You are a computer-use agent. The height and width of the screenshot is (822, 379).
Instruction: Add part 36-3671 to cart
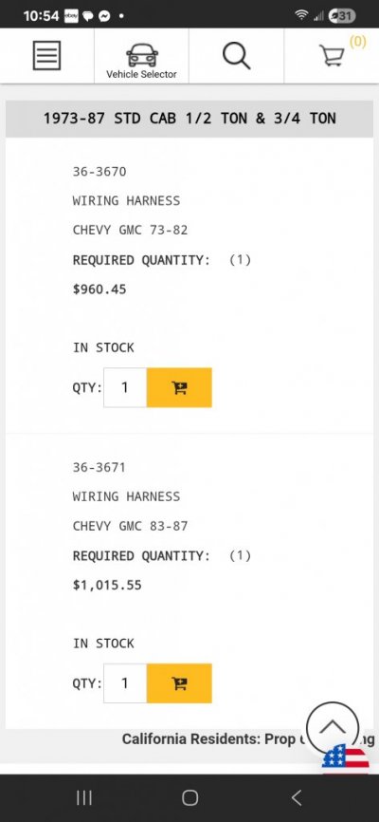tap(179, 683)
